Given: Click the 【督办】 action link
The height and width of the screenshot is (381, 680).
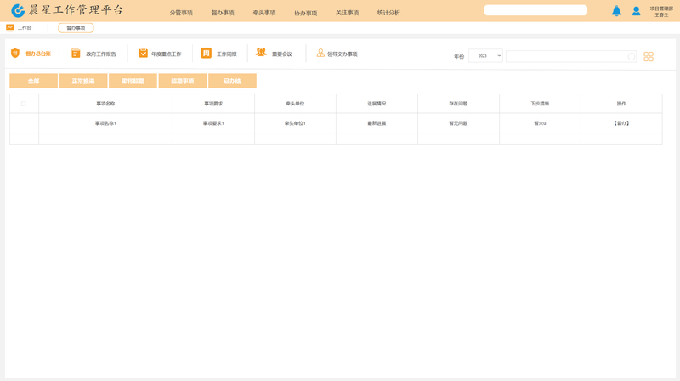Looking at the screenshot, I should [621, 123].
